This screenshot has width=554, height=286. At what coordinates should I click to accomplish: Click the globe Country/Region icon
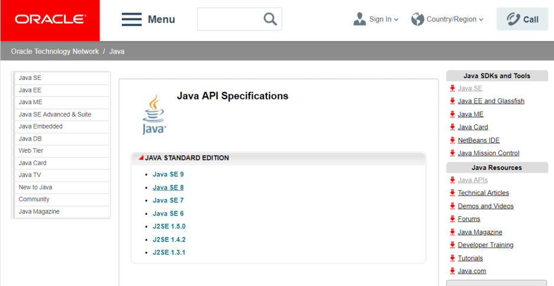coord(417,19)
